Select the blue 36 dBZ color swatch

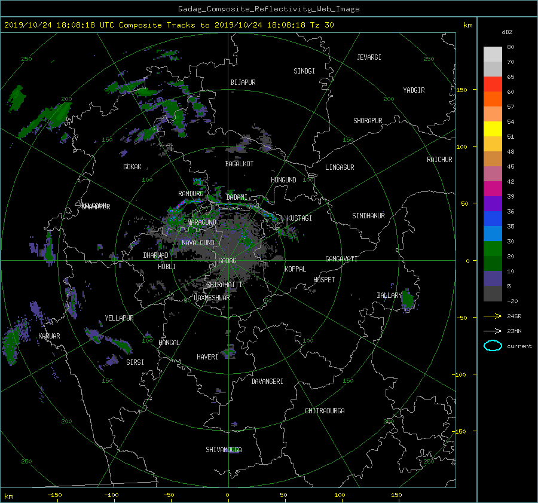[493, 218]
